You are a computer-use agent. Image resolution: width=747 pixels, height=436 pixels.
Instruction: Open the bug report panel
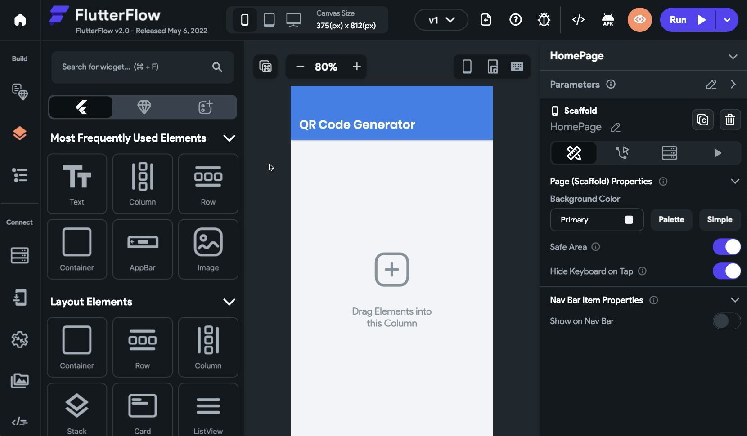click(544, 19)
